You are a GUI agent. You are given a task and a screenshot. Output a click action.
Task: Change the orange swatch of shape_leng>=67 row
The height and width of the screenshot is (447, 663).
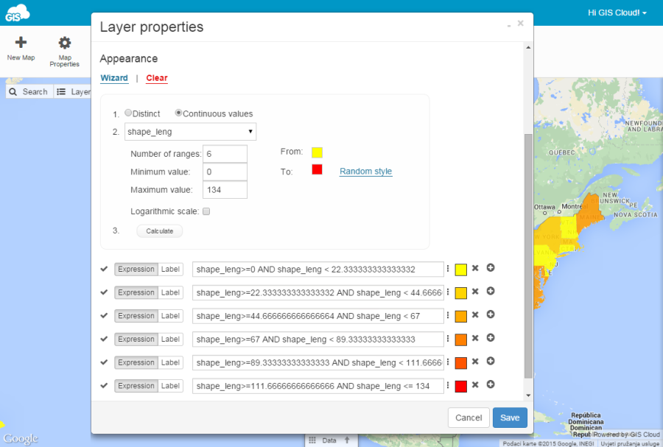coord(461,339)
